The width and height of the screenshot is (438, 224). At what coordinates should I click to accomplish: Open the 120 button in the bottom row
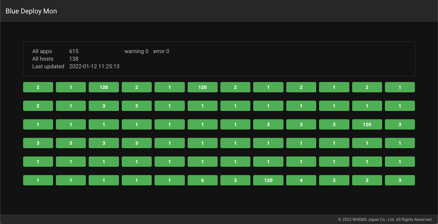pyautogui.click(x=268, y=180)
